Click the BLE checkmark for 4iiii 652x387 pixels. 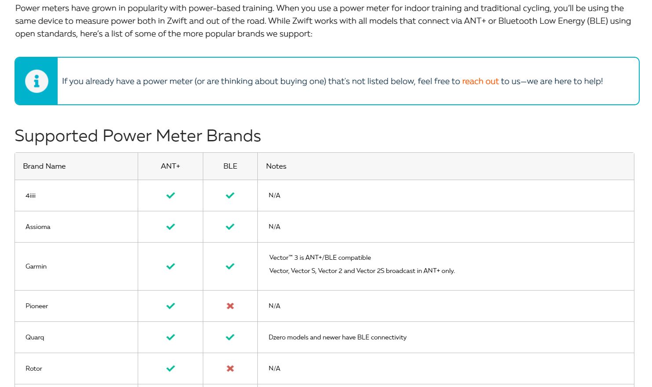point(230,195)
